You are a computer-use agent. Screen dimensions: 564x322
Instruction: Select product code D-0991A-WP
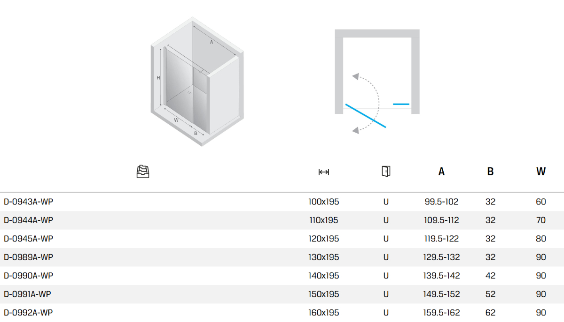(x=27, y=294)
